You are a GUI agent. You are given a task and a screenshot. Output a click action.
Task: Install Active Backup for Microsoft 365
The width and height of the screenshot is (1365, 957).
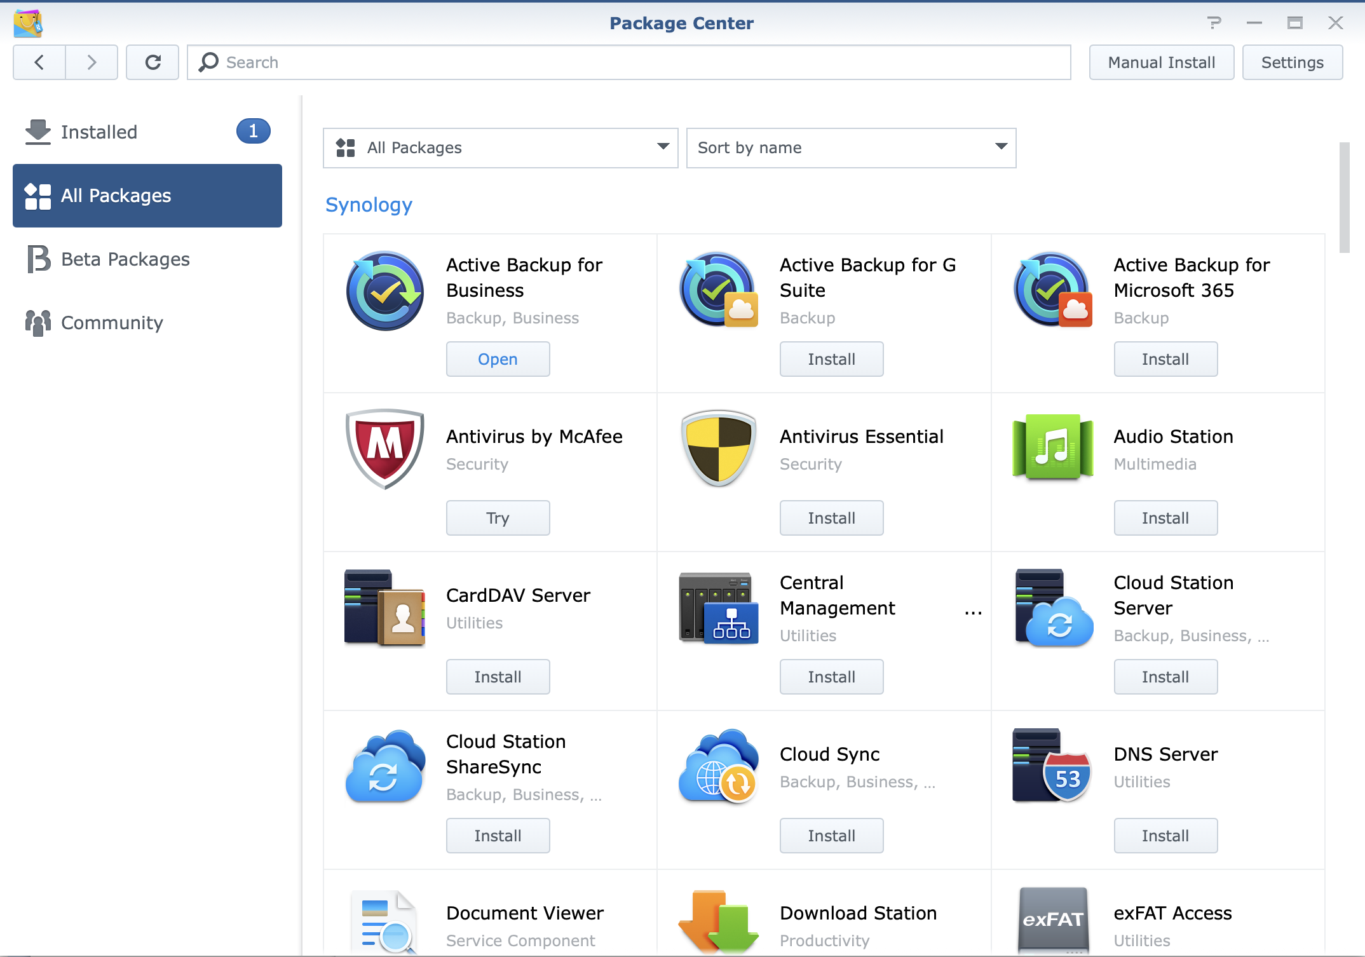[1166, 359]
